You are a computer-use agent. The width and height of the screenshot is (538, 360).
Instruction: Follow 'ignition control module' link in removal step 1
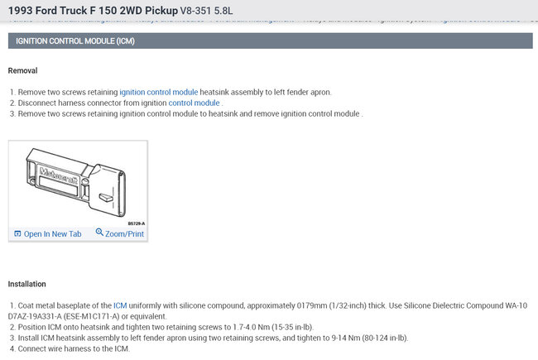[x=158, y=92]
